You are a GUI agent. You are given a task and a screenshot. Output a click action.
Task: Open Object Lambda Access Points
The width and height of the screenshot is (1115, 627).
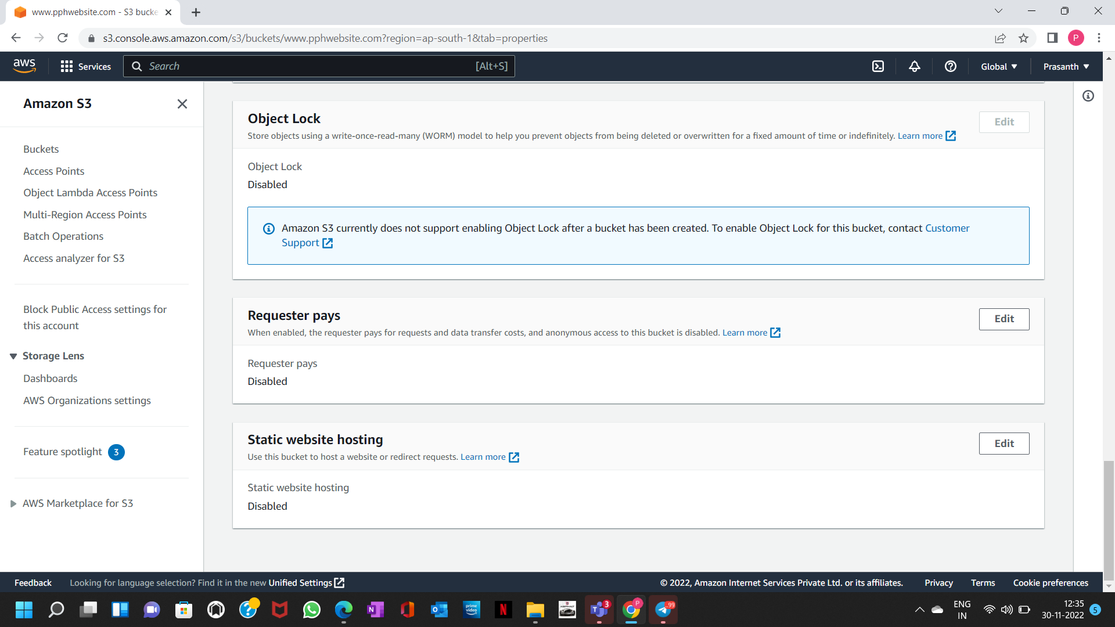(x=90, y=193)
